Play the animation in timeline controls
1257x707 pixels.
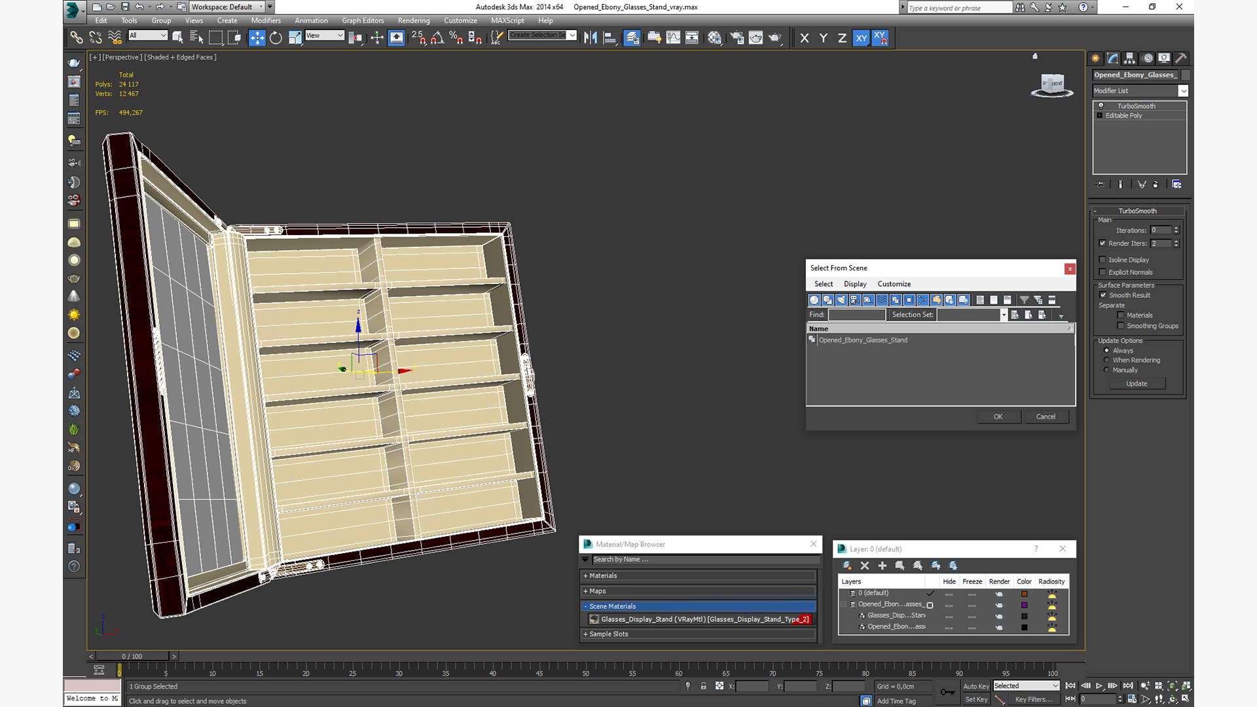point(1099,686)
